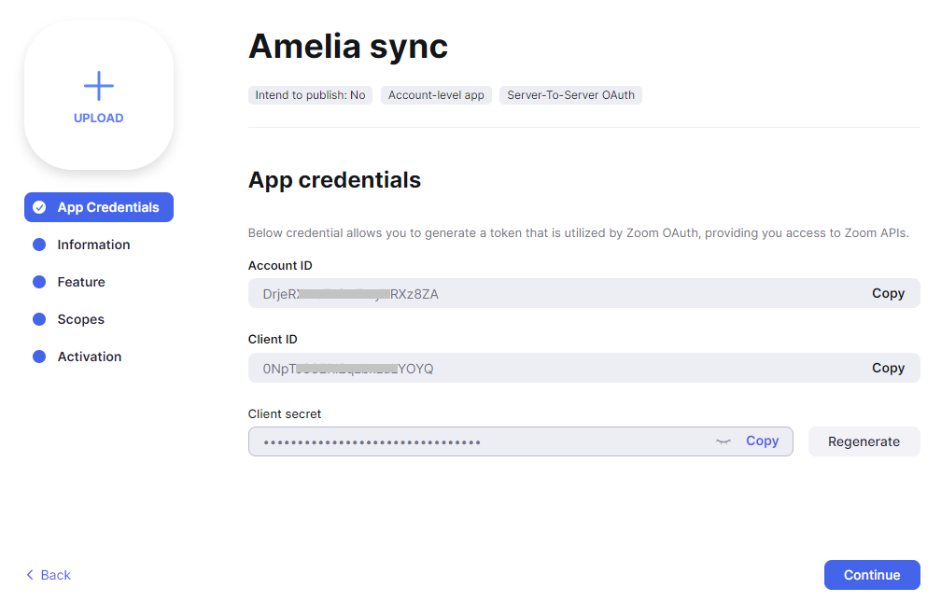The width and height of the screenshot is (941, 602).
Task: Click the Server-To-Server OAuth tag
Action: (570, 95)
